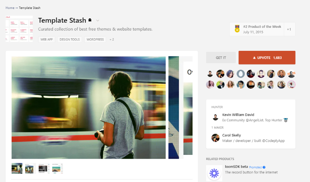Select the second gallery thumbnail
This screenshot has width=310, height=182.
coord(30,168)
